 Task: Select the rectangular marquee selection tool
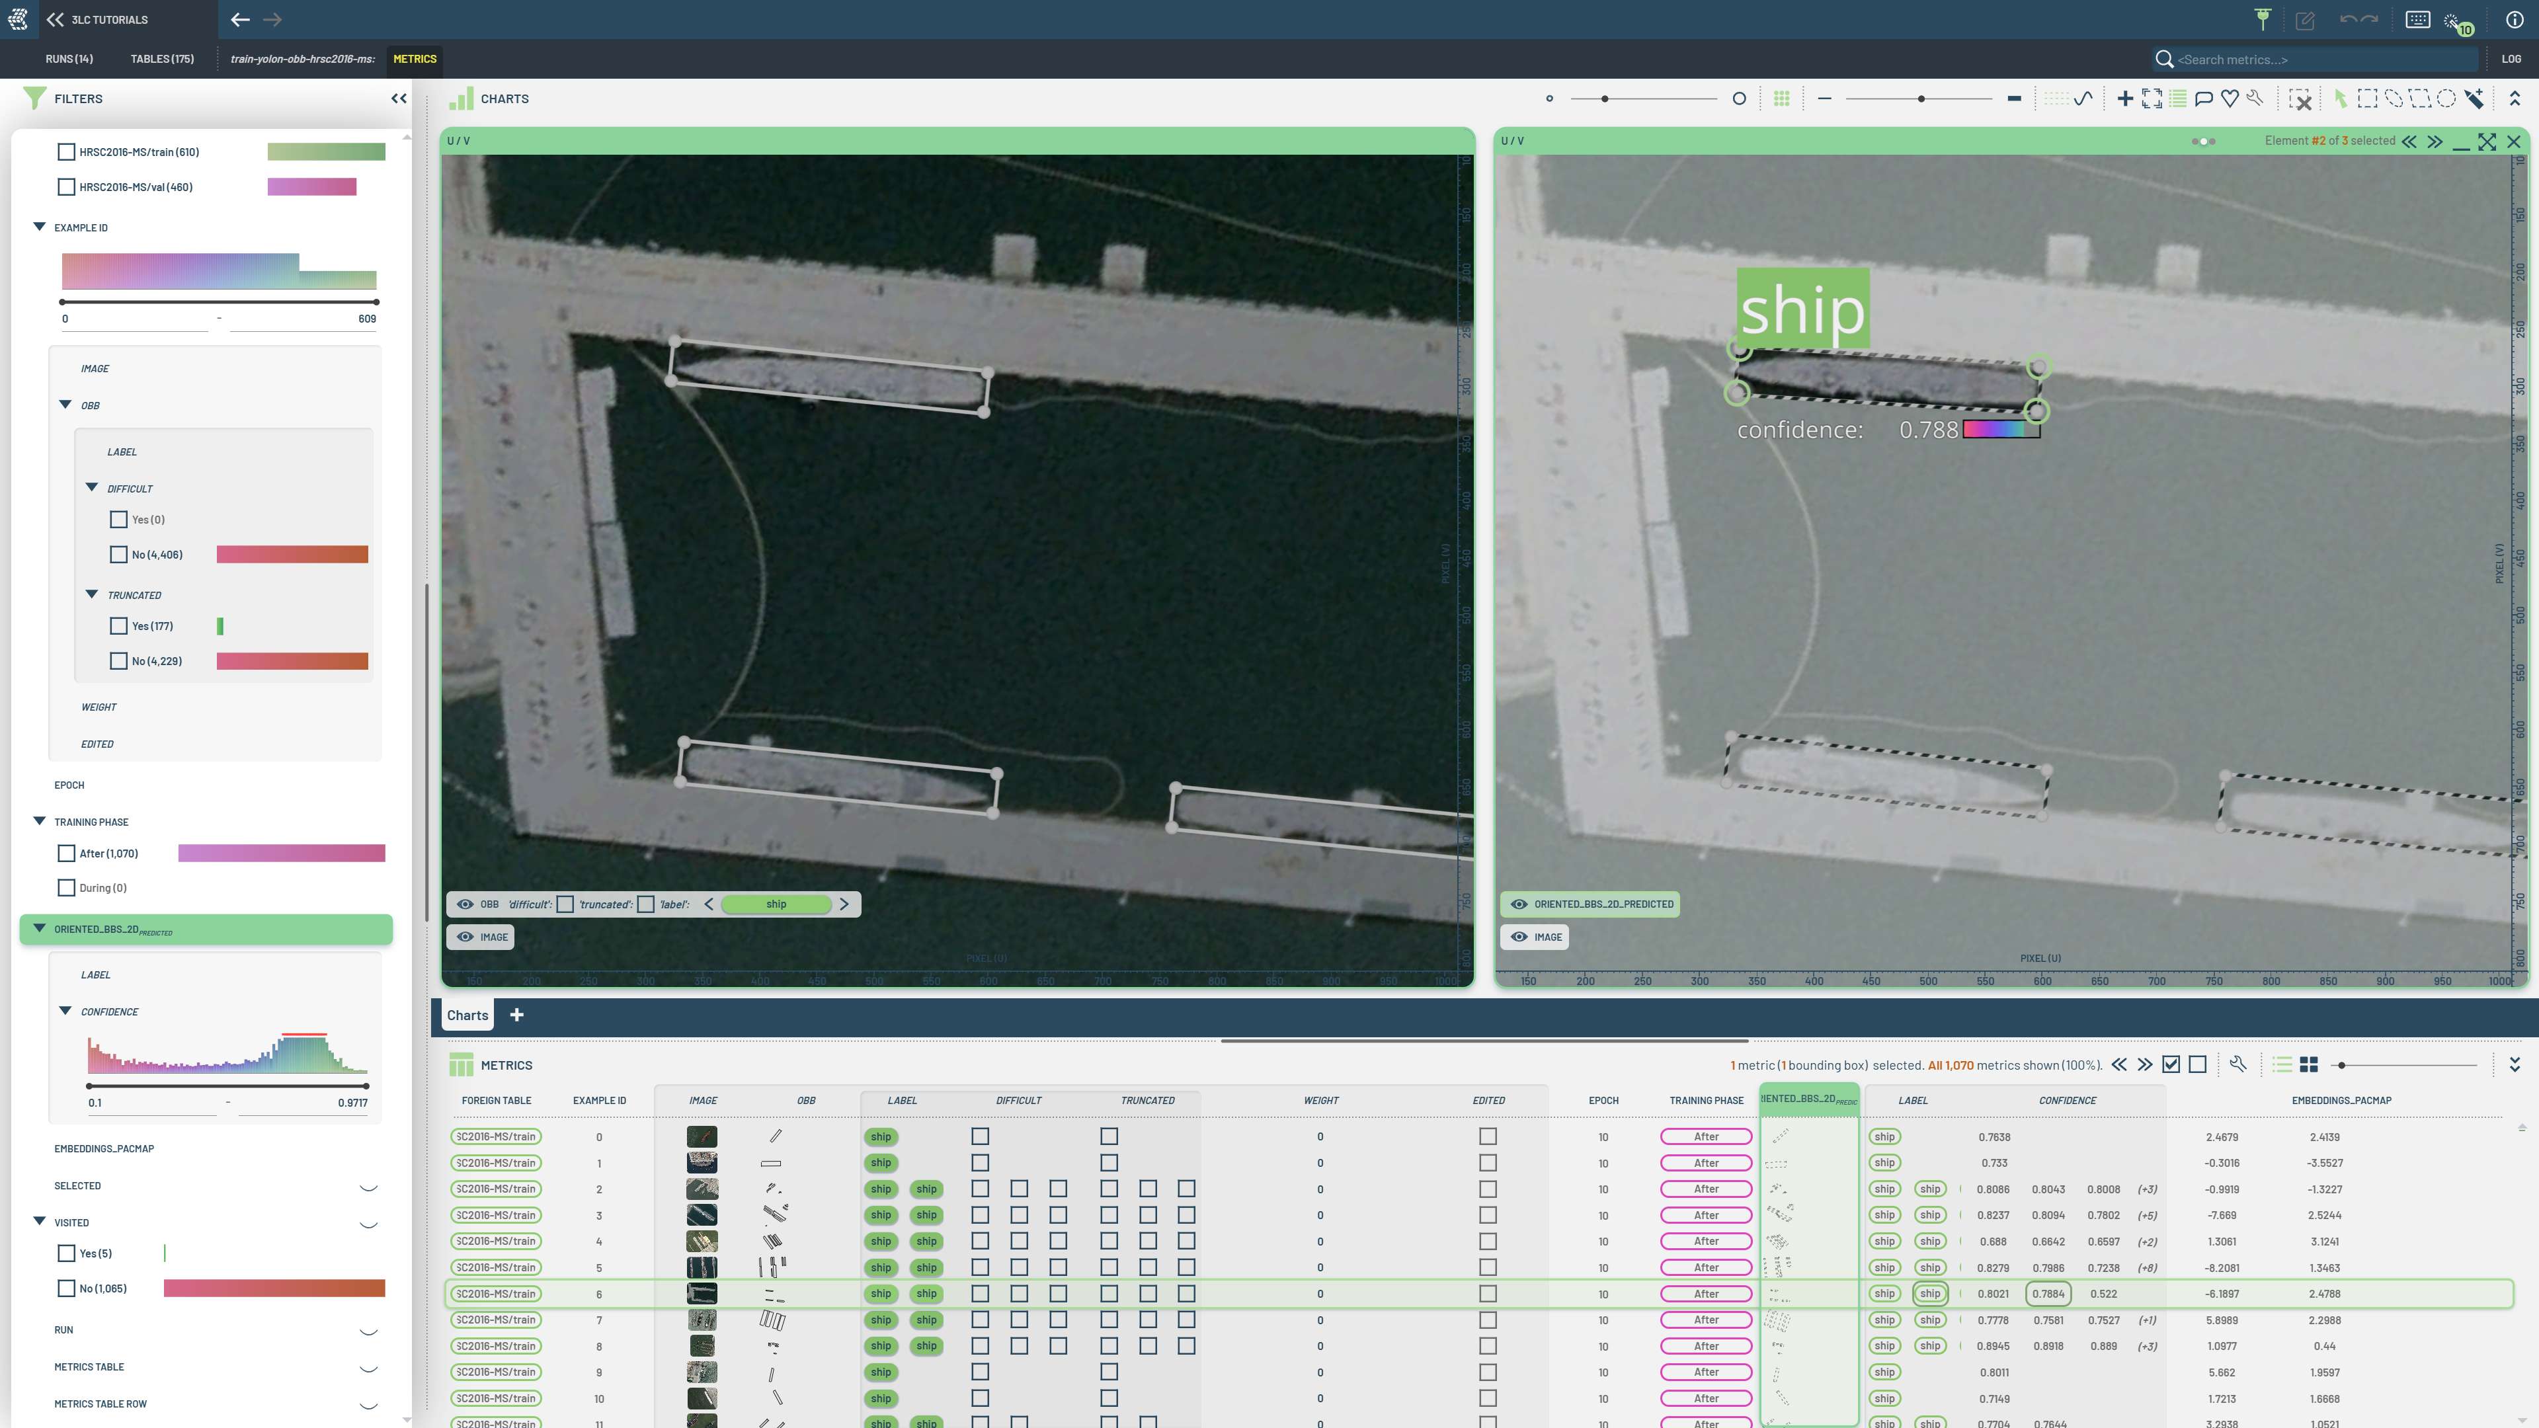pyautogui.click(x=2366, y=99)
